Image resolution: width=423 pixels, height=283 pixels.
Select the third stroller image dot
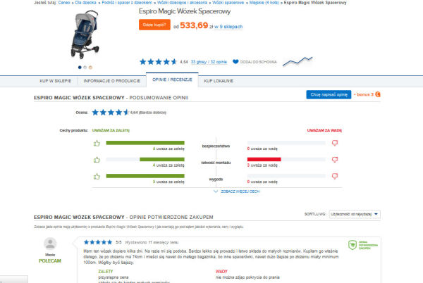pyautogui.click(x=90, y=68)
